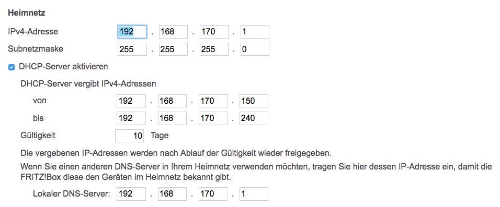The height and width of the screenshot is (207, 500).
Task: Click the DHCP bis last octet field 240
Action: point(254,118)
